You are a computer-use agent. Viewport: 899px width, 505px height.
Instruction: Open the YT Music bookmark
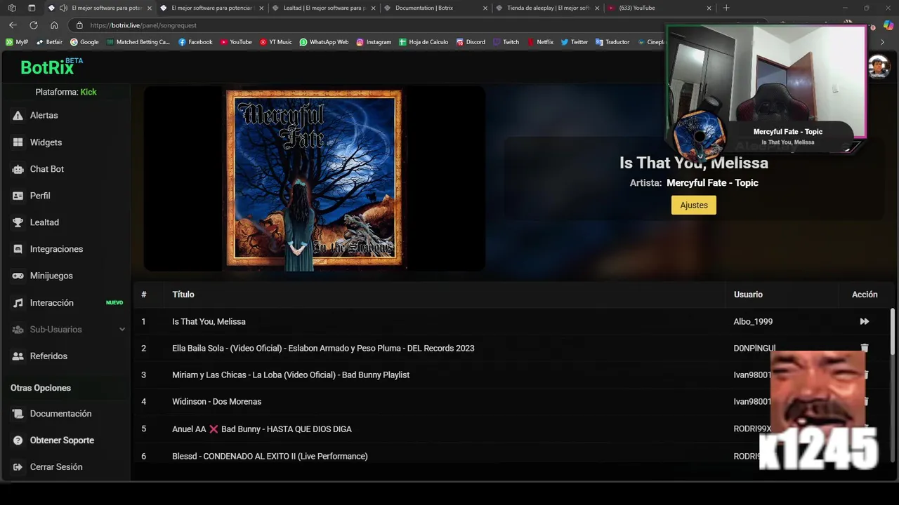click(x=275, y=42)
